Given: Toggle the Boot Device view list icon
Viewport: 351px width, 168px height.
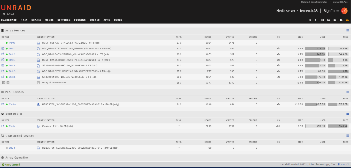Looking at the screenshot, I should click(347, 114).
